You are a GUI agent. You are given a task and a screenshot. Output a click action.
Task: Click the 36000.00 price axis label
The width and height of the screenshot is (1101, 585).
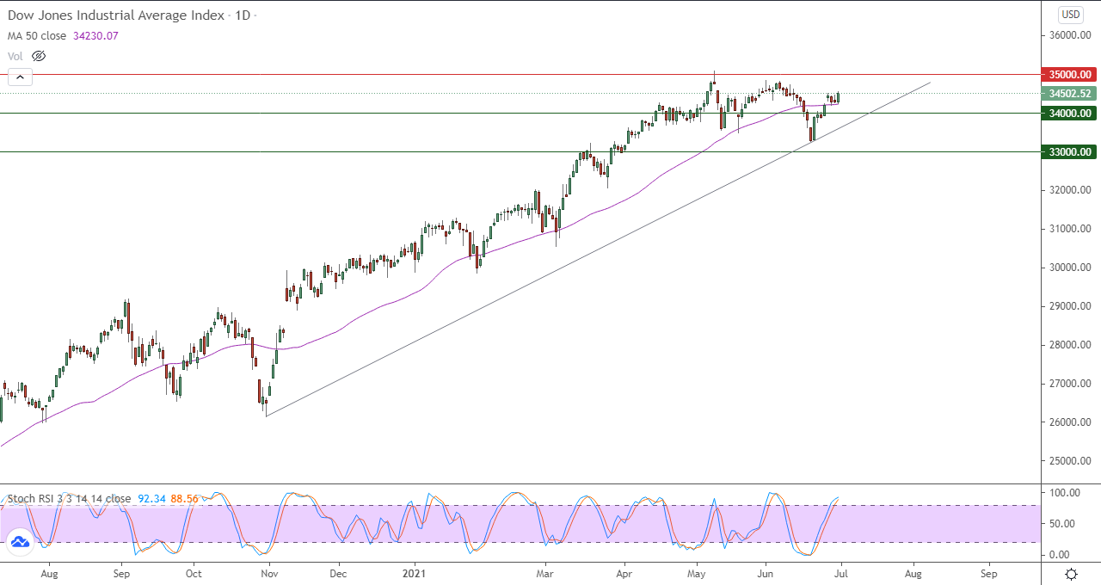(1068, 35)
